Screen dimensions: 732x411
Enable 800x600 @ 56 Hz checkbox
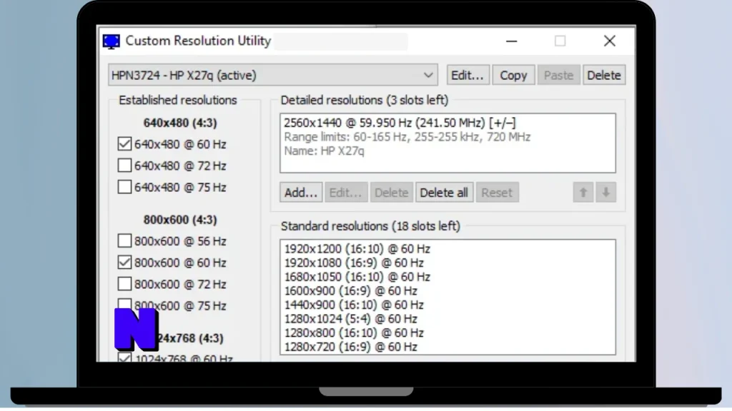pos(124,241)
